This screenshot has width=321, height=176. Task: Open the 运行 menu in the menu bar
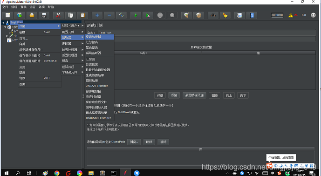pos(32,7)
